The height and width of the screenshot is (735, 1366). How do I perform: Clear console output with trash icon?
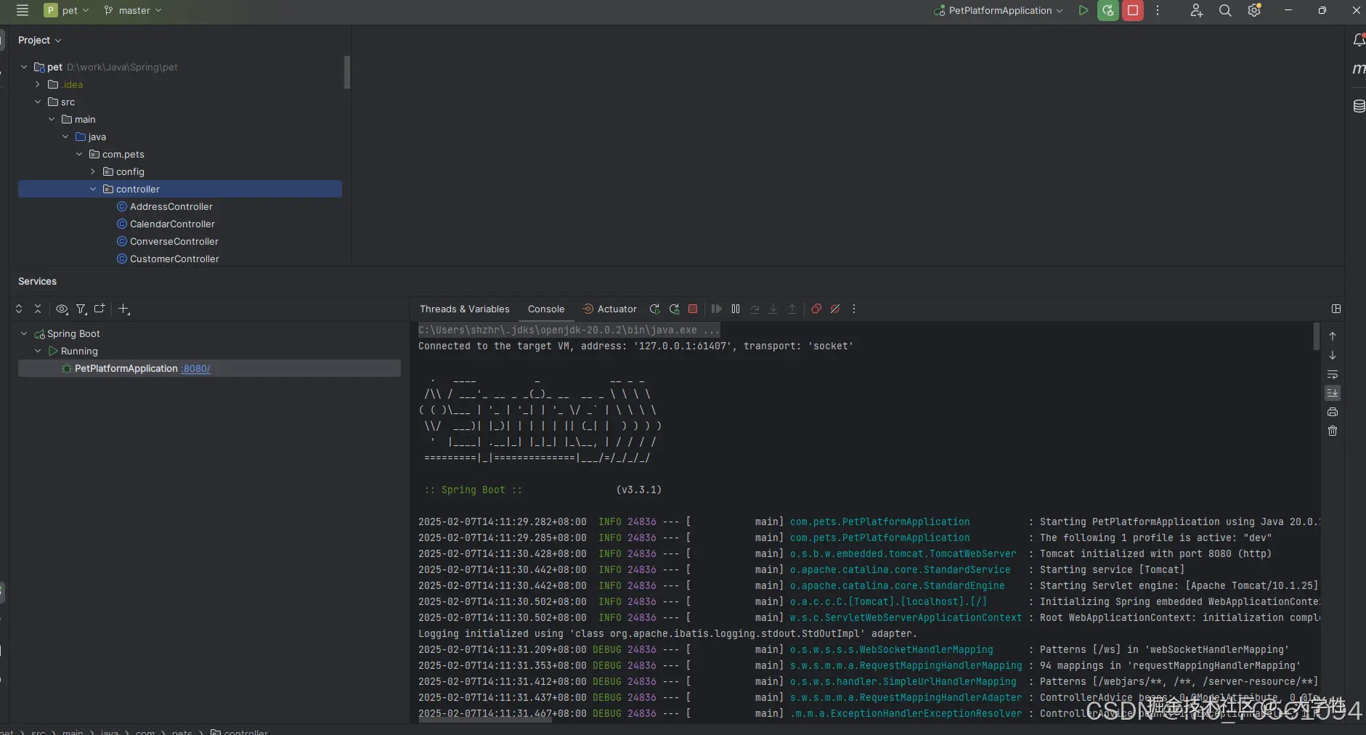click(x=1333, y=431)
